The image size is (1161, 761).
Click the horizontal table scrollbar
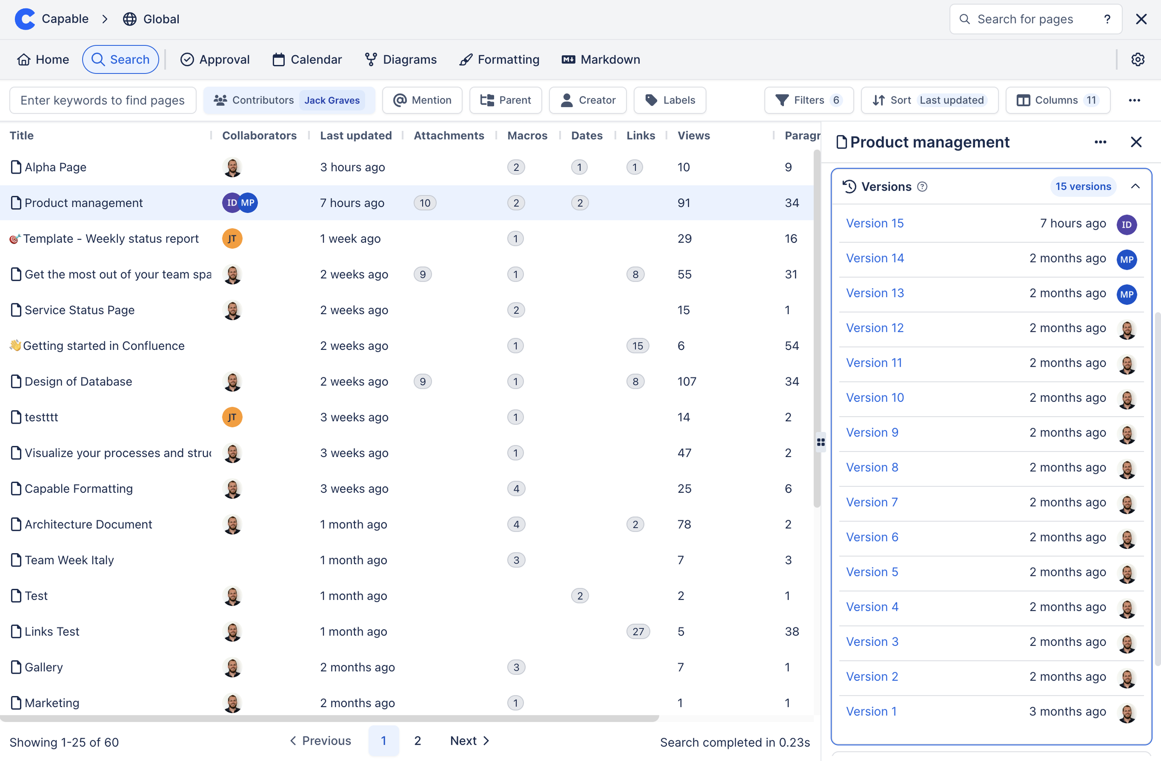[x=329, y=718]
